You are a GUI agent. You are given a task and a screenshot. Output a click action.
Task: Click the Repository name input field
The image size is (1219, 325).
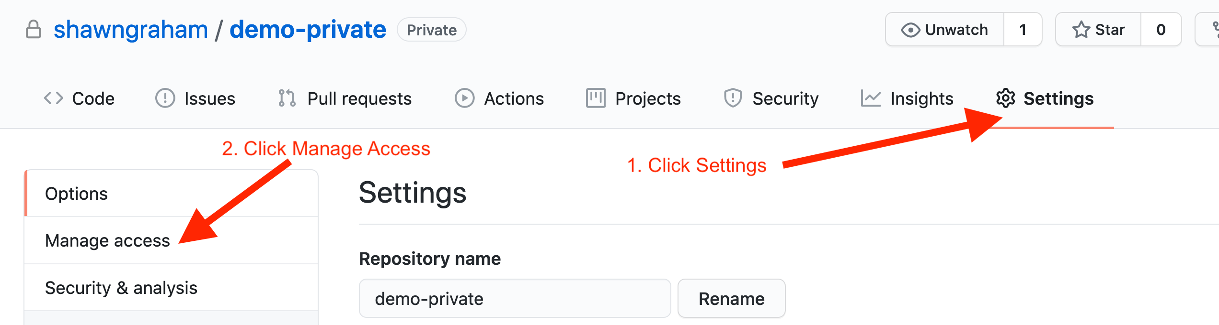515,299
